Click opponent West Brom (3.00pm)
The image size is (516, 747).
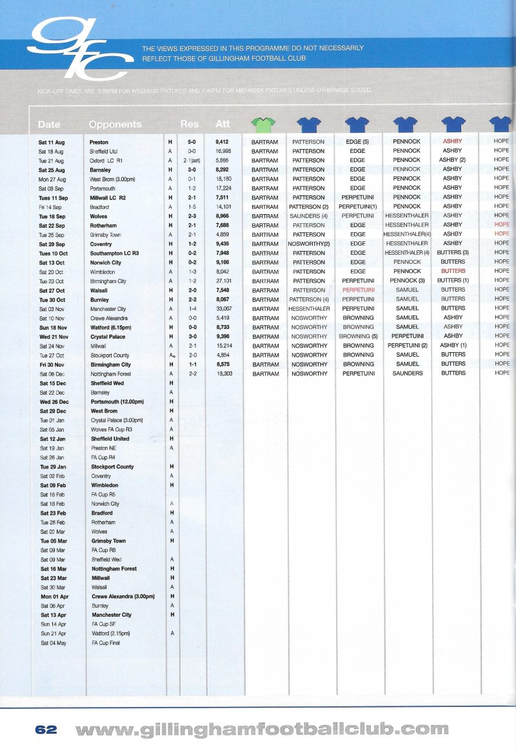coord(112,179)
